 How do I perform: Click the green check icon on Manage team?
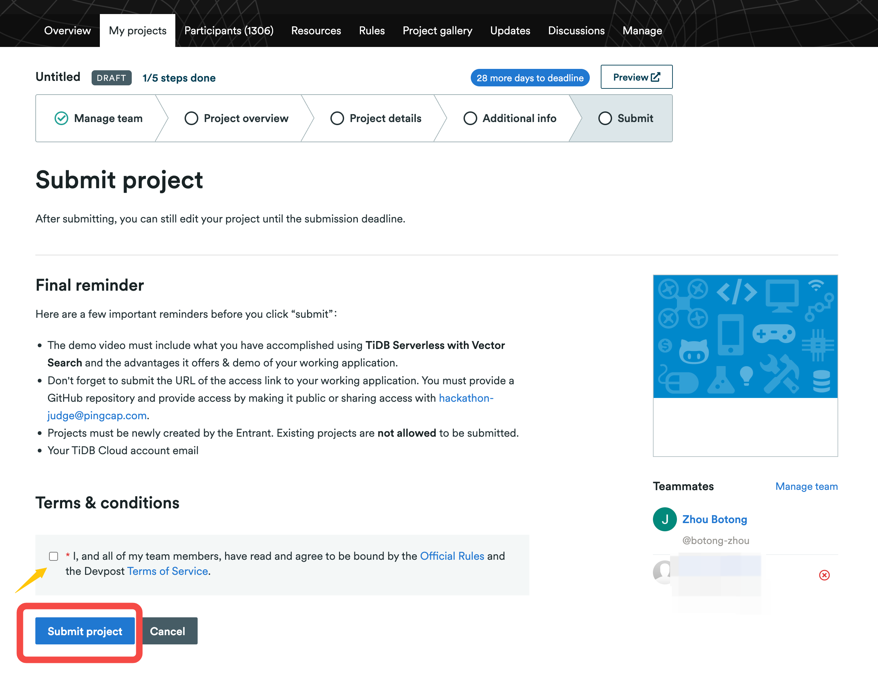click(x=61, y=118)
